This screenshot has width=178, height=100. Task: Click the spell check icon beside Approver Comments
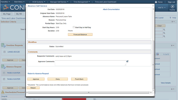127,61
